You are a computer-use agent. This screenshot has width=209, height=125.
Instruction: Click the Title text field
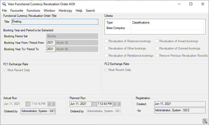click(55, 22)
